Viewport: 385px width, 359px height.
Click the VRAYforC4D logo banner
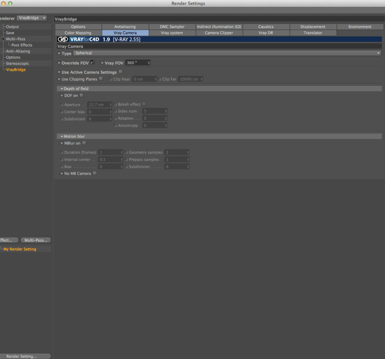click(x=219, y=39)
